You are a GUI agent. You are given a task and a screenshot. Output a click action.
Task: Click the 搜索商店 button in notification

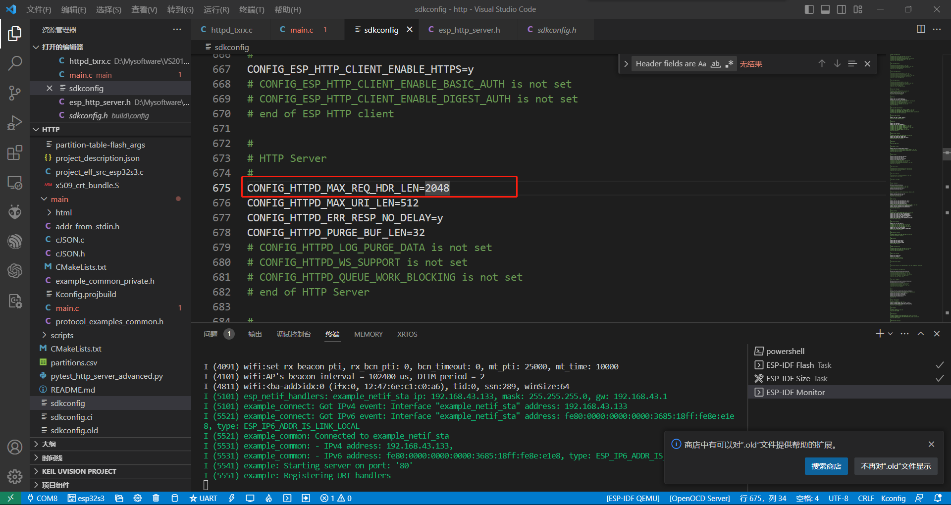[x=826, y=466]
